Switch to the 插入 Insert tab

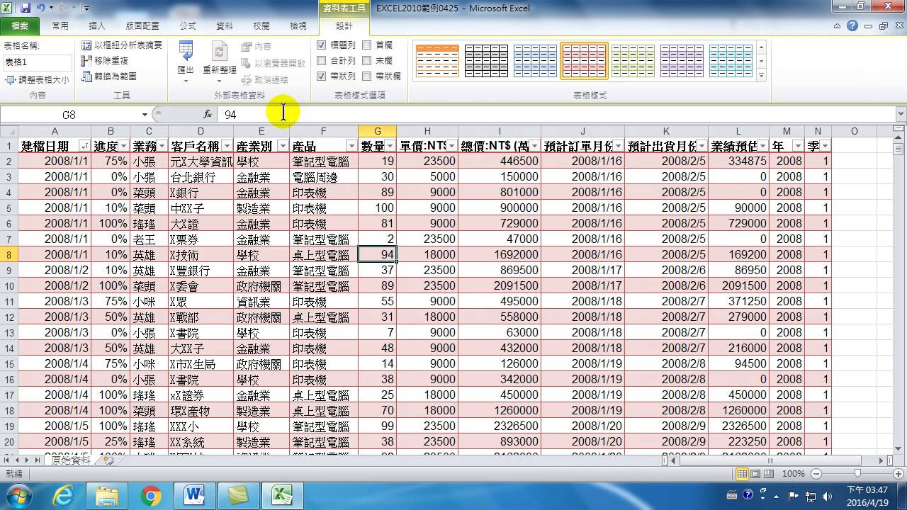(97, 26)
